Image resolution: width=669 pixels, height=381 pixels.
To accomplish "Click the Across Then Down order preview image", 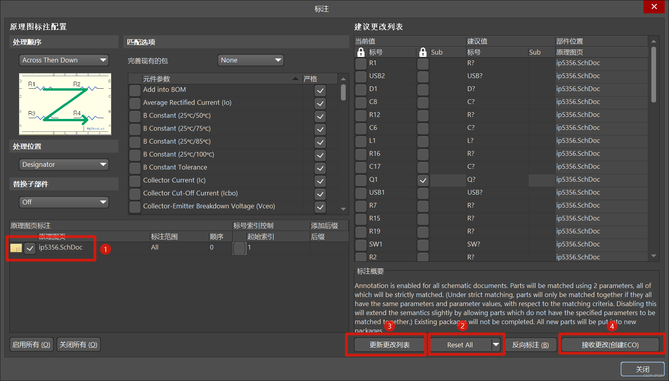I will click(65, 104).
